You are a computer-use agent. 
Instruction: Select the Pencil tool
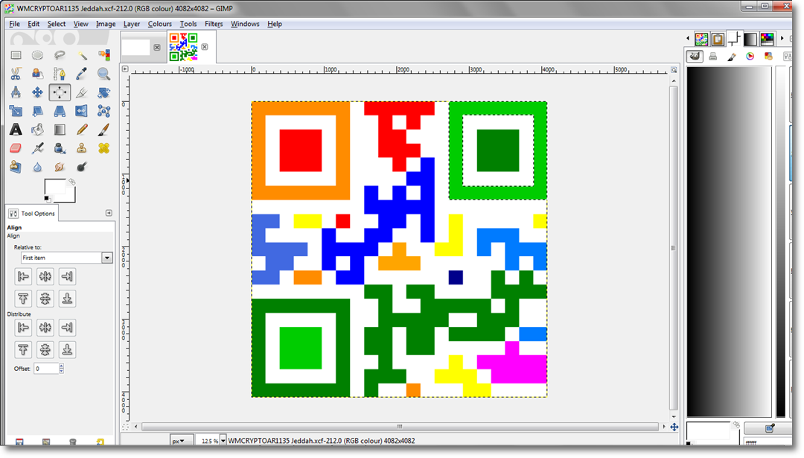pos(82,130)
